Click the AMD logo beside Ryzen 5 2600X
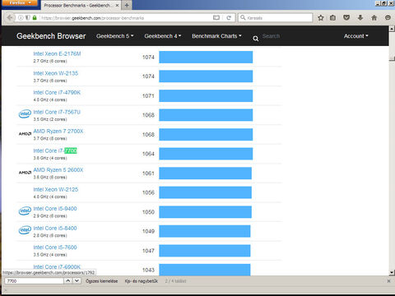This screenshot has width=395, height=296. (25, 173)
